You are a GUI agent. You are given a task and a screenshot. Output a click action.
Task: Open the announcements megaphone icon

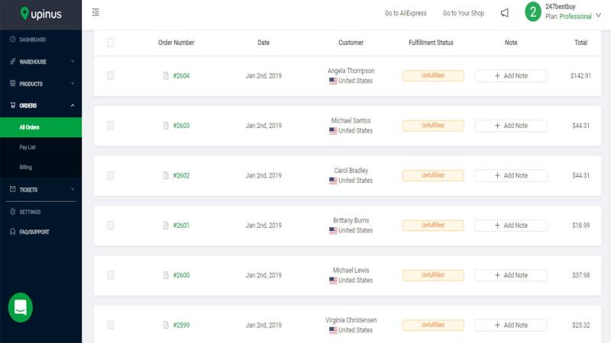point(505,13)
